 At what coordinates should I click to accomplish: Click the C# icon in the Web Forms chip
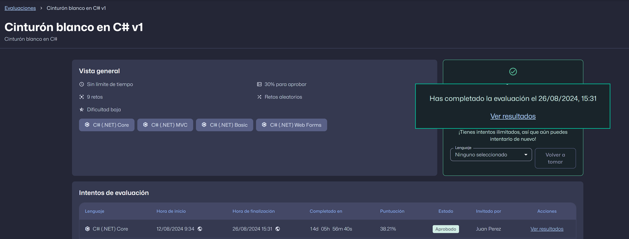[264, 125]
